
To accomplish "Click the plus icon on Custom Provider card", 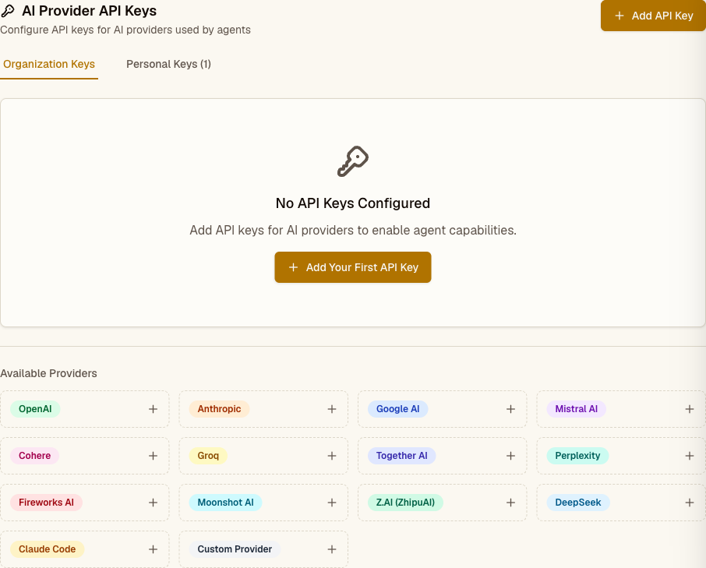I will pyautogui.click(x=332, y=549).
